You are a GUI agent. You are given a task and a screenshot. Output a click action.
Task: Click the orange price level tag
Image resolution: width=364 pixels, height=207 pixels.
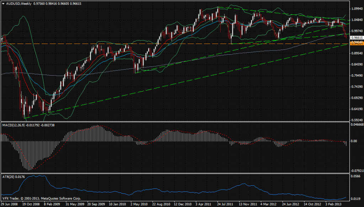click(356, 44)
